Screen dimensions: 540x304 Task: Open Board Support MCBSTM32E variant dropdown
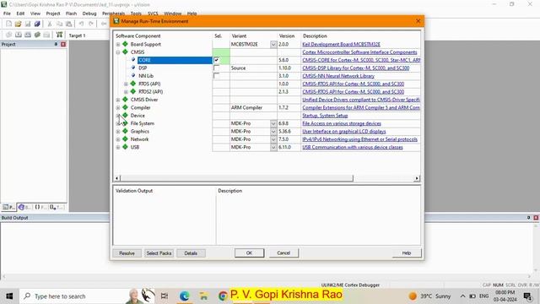pyautogui.click(x=273, y=44)
